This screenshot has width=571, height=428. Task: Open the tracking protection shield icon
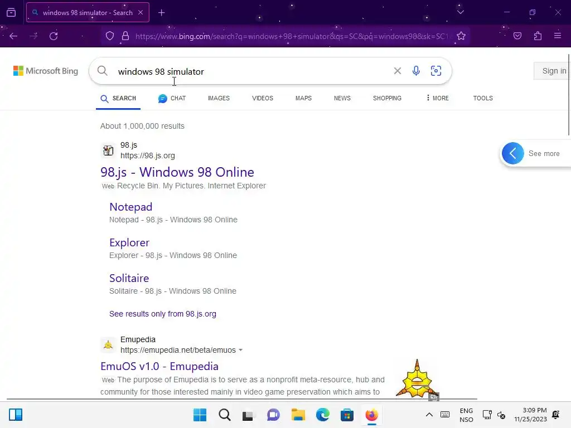pyautogui.click(x=110, y=36)
